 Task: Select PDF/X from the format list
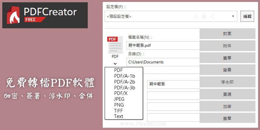pos(121,93)
